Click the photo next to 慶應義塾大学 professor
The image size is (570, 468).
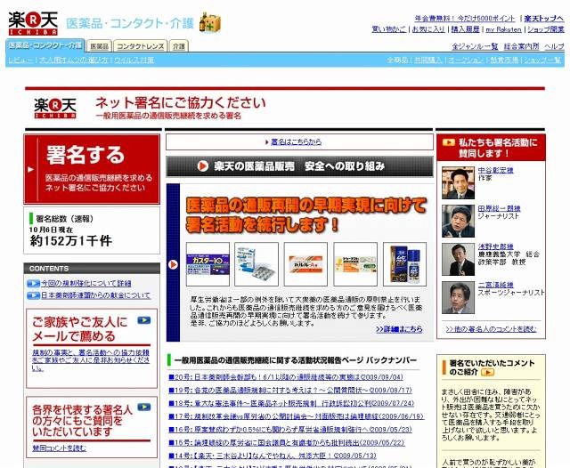pos(458,259)
